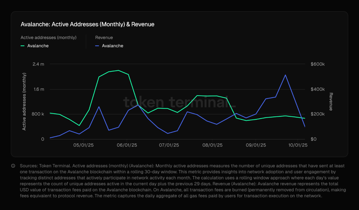Click the highest peak of the blue revenue line
The height and width of the screenshot is (210, 359).
(286, 75)
